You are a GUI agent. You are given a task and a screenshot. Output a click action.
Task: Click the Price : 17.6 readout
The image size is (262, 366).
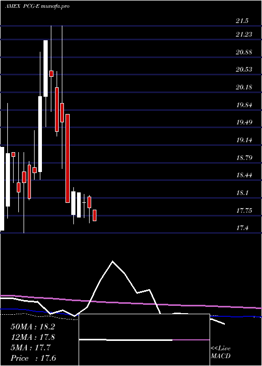coord(33,358)
